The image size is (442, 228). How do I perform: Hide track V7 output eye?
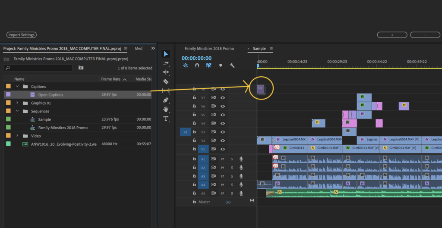click(x=223, y=98)
